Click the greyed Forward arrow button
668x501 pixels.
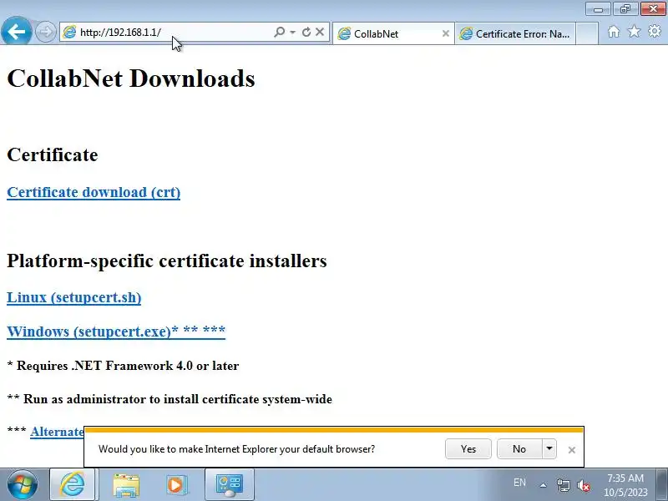(45, 32)
